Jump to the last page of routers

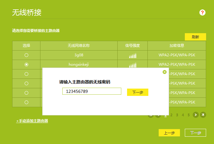203,115
